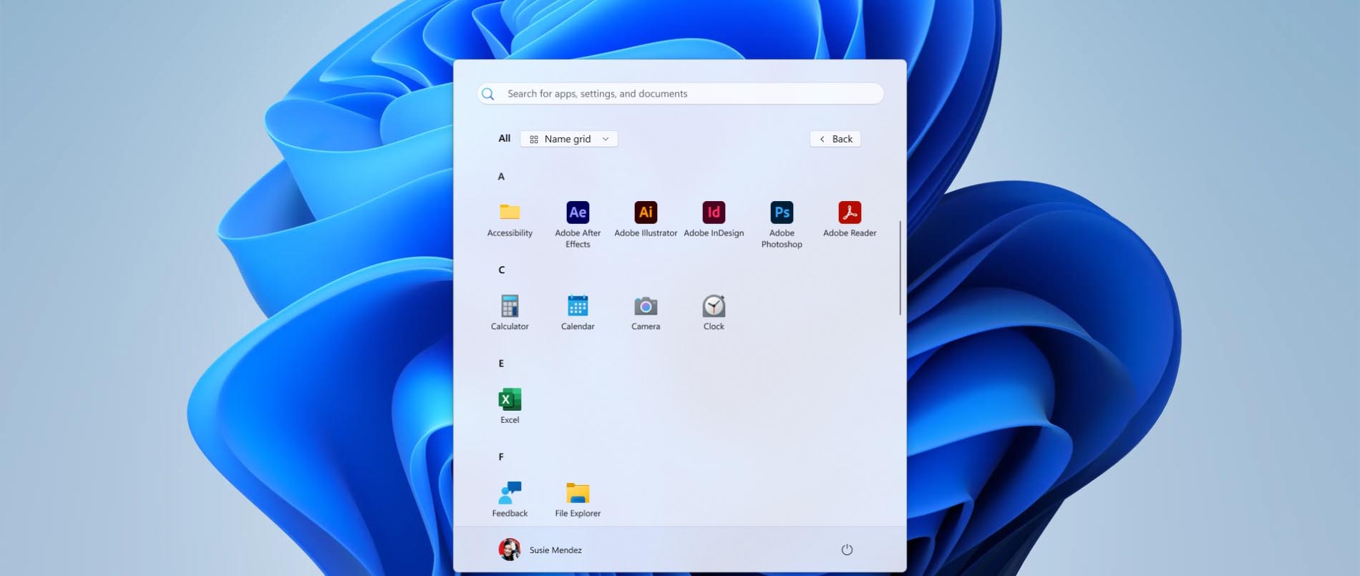Screen dimensions: 1360x576
Task: Open File Explorer
Action: [578, 499]
